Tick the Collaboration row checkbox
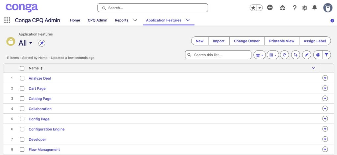The image size is (337, 155). click(22, 109)
